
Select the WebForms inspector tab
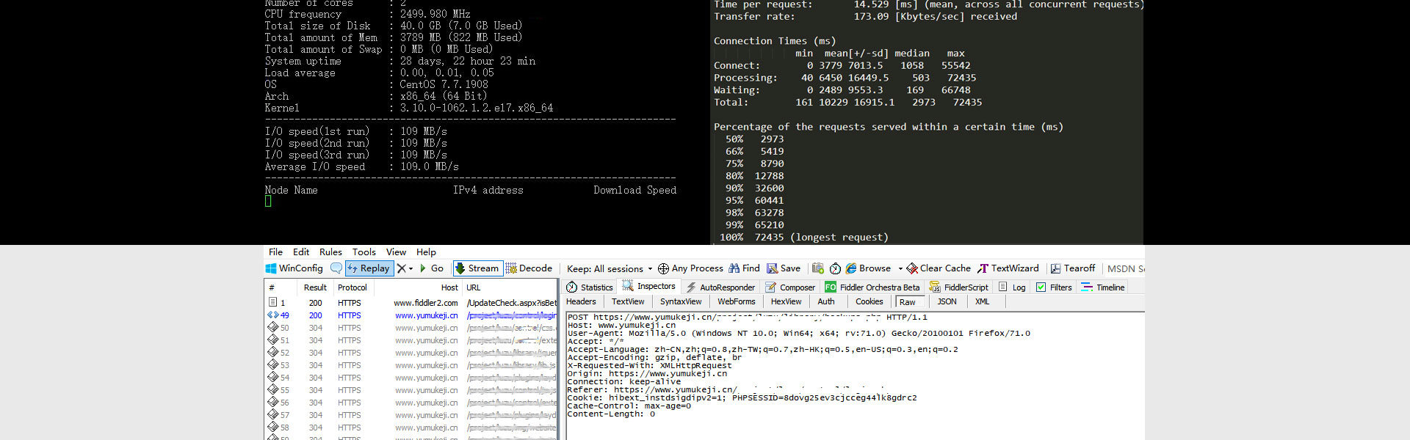click(737, 301)
